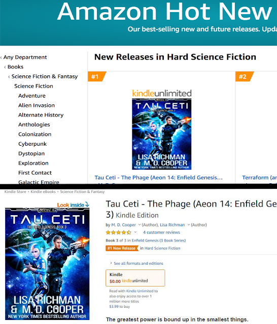Click the Tau Ceti cover thumbnail in rankings

[x=162, y=134]
